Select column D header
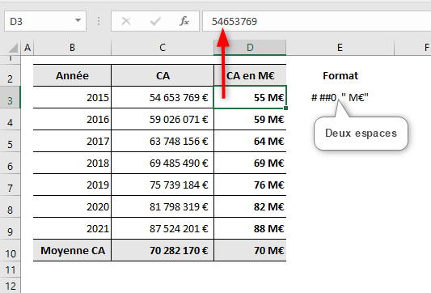 [x=250, y=48]
